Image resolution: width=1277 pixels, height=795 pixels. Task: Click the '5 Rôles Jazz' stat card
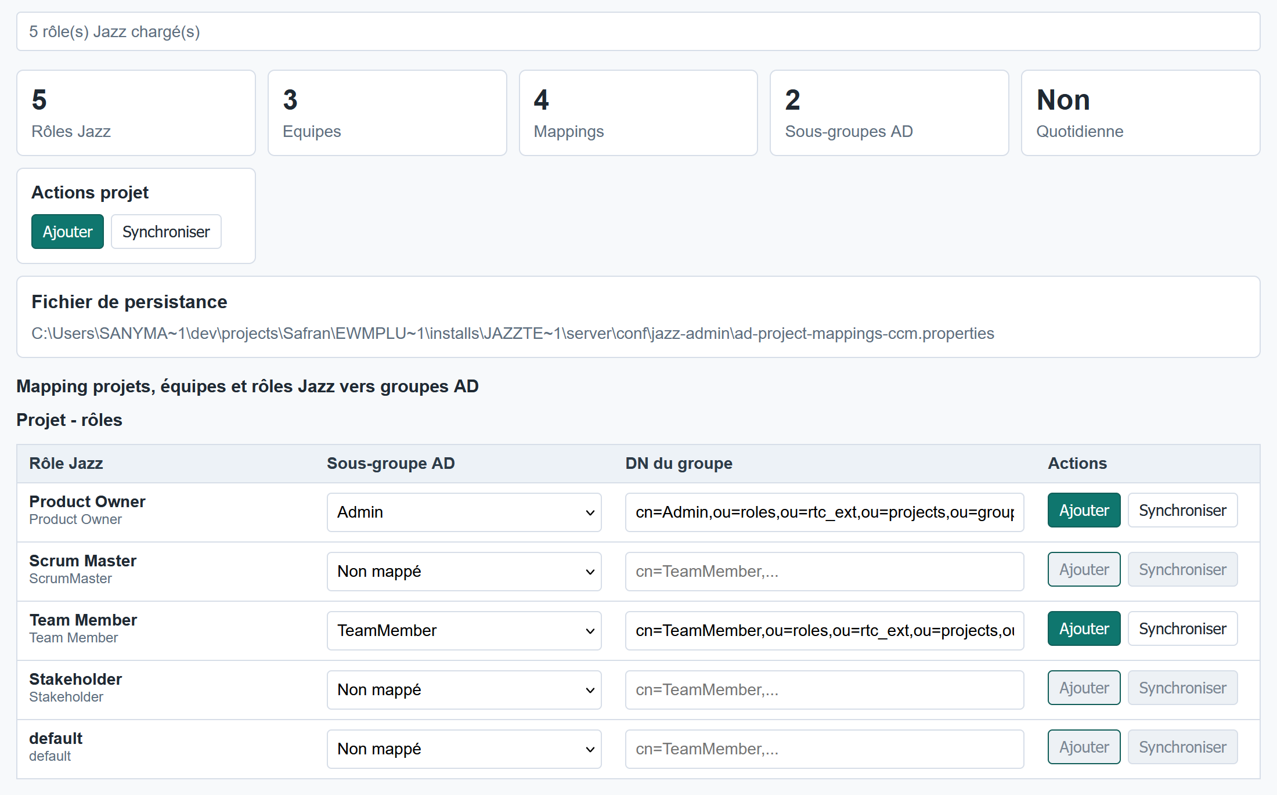click(136, 113)
